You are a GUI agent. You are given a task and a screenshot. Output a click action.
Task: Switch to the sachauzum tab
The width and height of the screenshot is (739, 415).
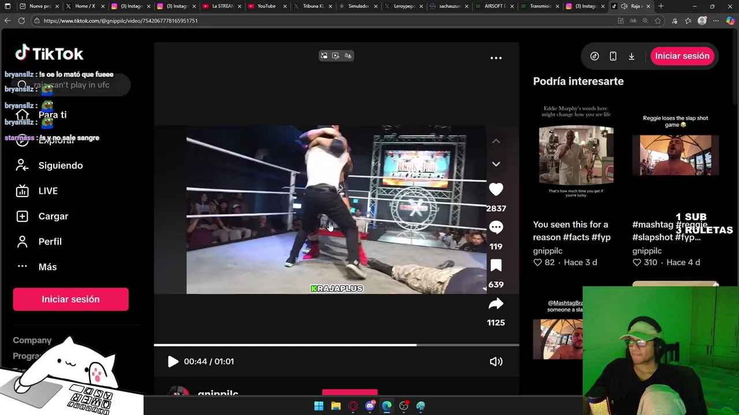pyautogui.click(x=449, y=6)
